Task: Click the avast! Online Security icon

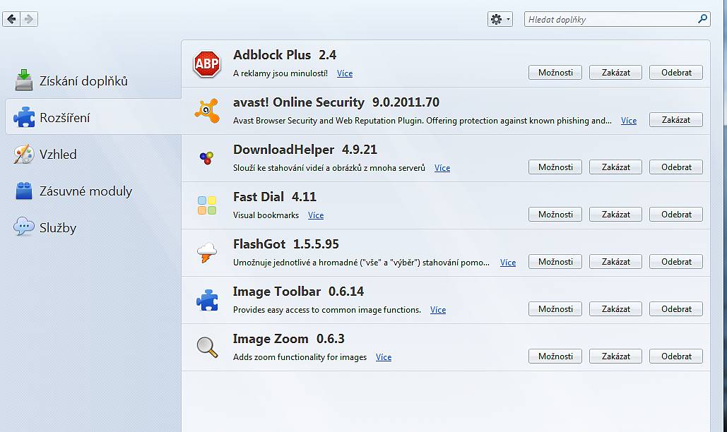Action: (x=207, y=111)
